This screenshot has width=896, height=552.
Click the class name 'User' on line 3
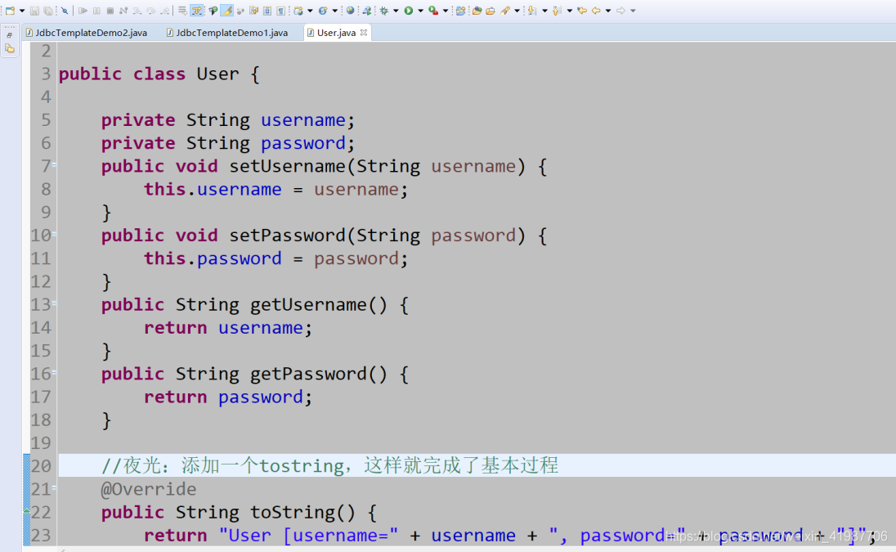point(217,74)
